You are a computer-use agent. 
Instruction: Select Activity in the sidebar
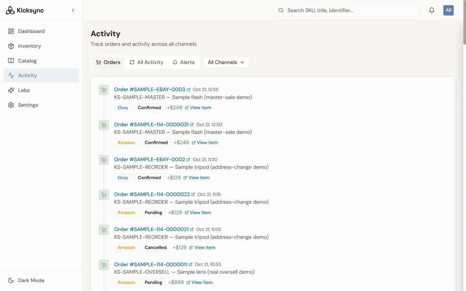[x=41, y=75]
